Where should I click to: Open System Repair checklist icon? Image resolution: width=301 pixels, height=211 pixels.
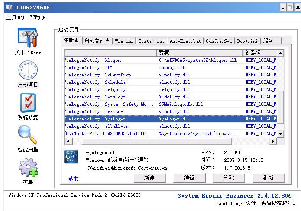pyautogui.click(x=28, y=103)
